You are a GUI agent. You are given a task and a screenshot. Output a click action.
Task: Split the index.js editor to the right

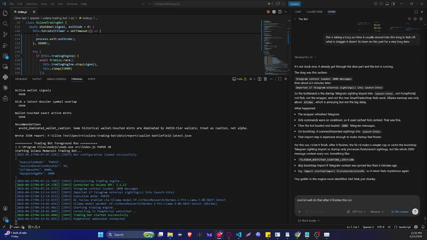280,12
